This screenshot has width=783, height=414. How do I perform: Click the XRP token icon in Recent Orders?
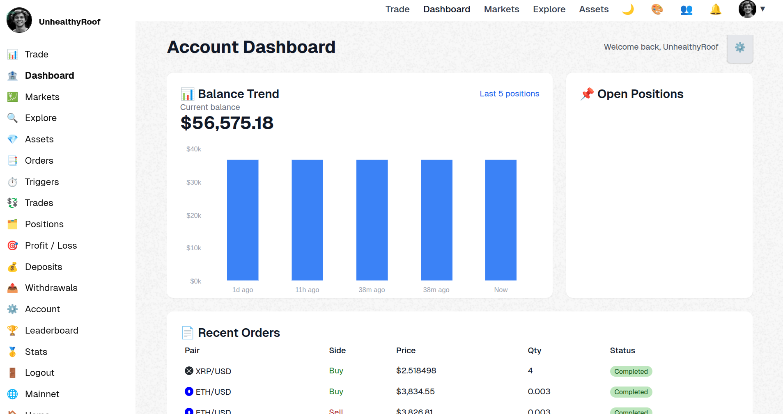tap(188, 371)
